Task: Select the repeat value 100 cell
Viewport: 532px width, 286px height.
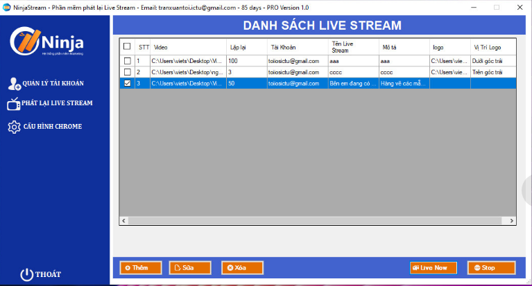Action: point(247,61)
